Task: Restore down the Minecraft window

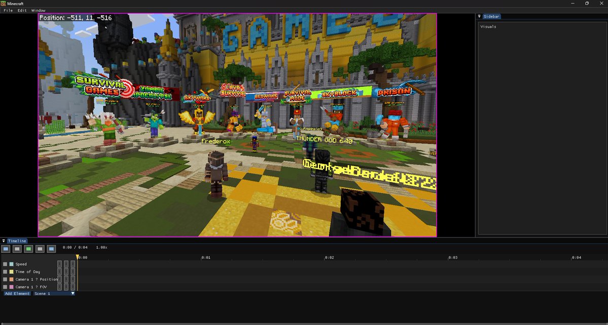Action: pyautogui.click(x=587, y=3)
